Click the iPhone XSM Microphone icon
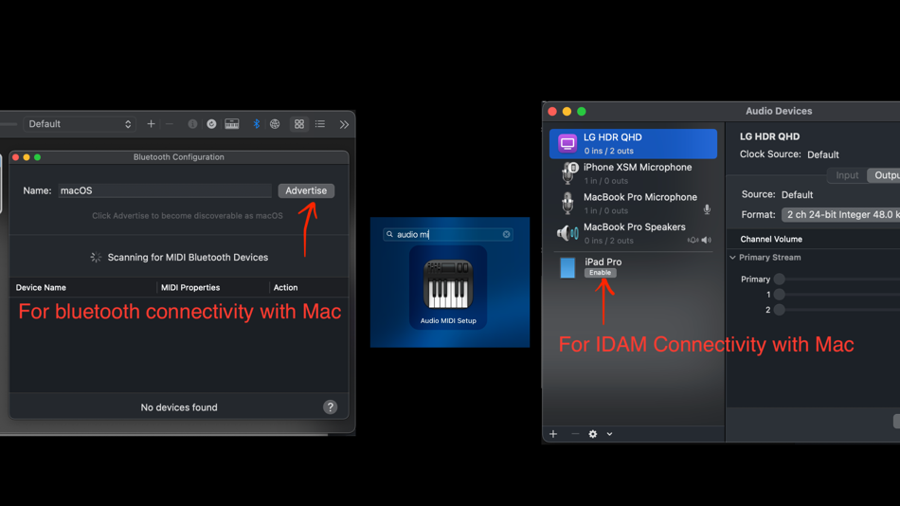Image resolution: width=900 pixels, height=506 pixels. click(567, 173)
